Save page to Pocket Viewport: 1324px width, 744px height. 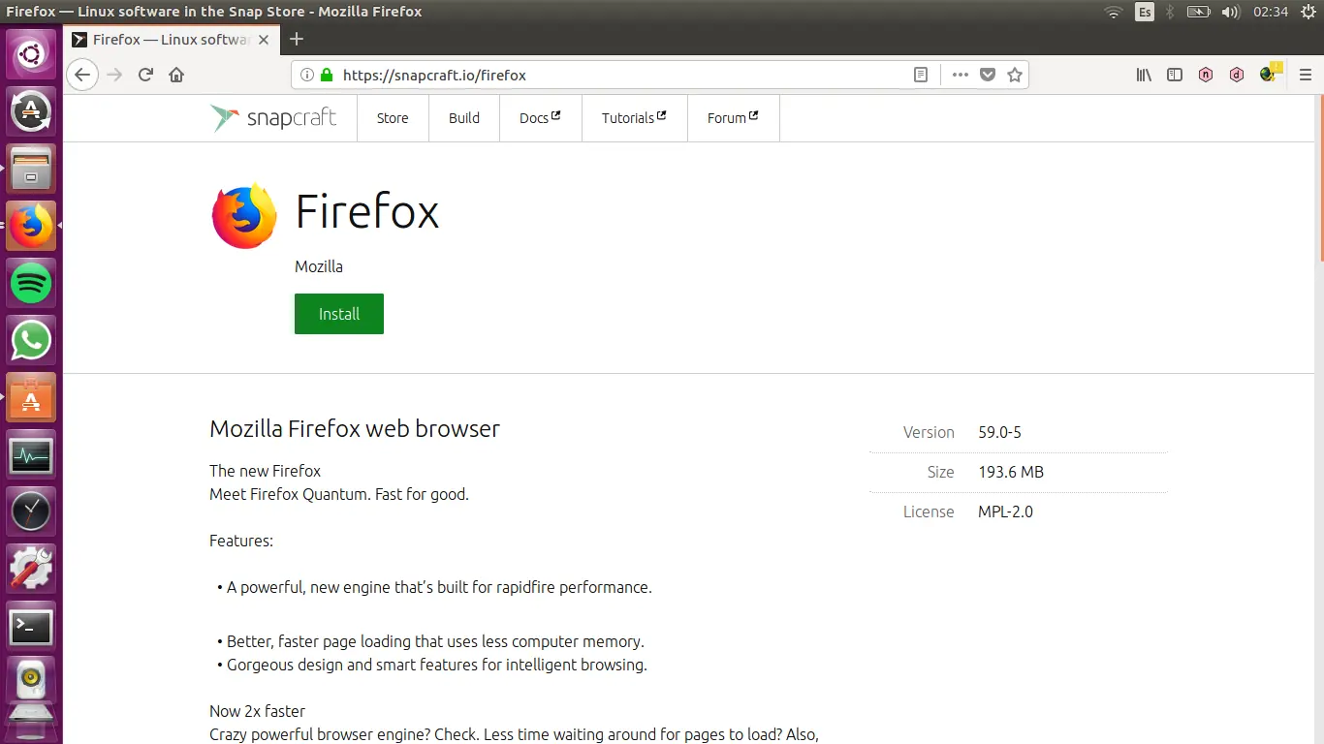pos(988,75)
